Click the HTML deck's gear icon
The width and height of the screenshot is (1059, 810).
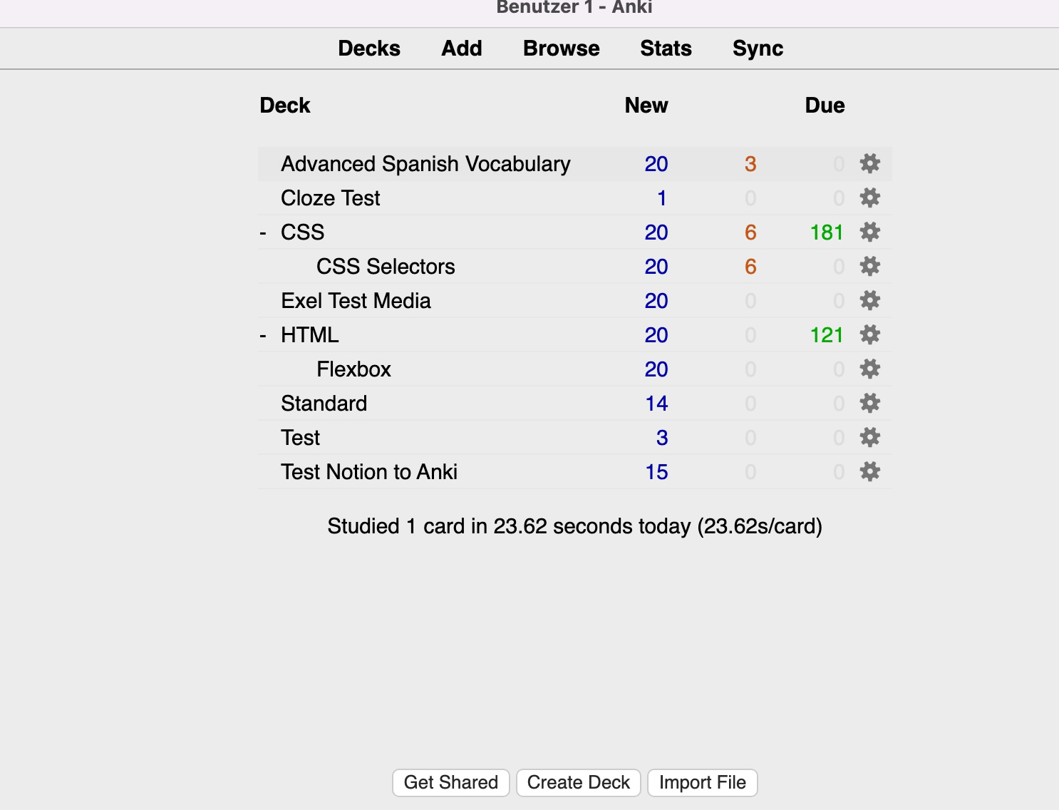click(x=869, y=334)
